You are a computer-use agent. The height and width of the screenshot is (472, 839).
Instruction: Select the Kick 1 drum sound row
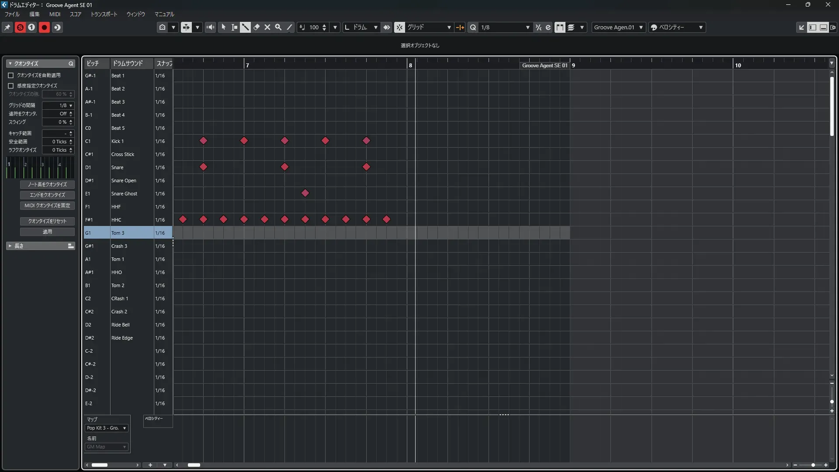(x=117, y=141)
